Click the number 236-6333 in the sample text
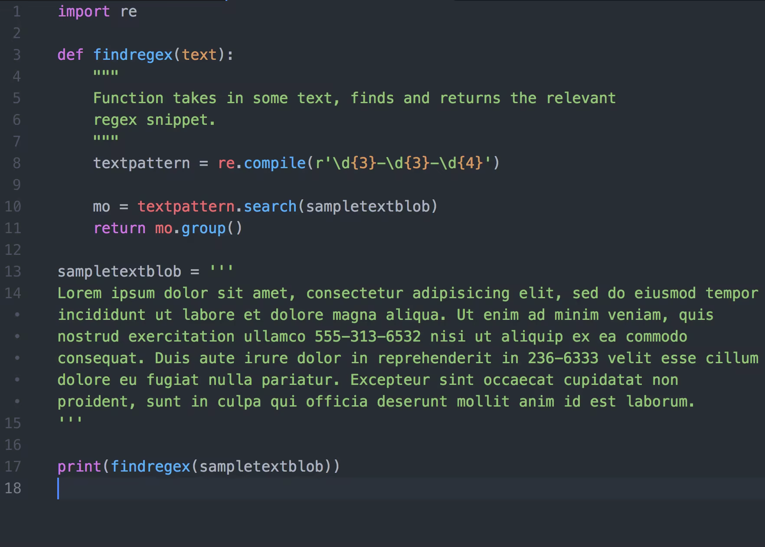Screen dimensions: 765x547 tap(563, 358)
